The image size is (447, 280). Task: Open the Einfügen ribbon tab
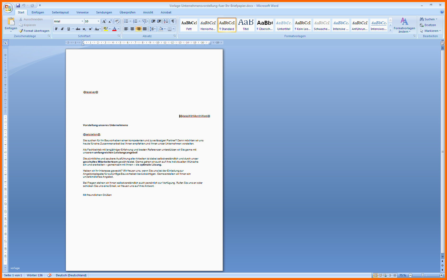pos(38,12)
